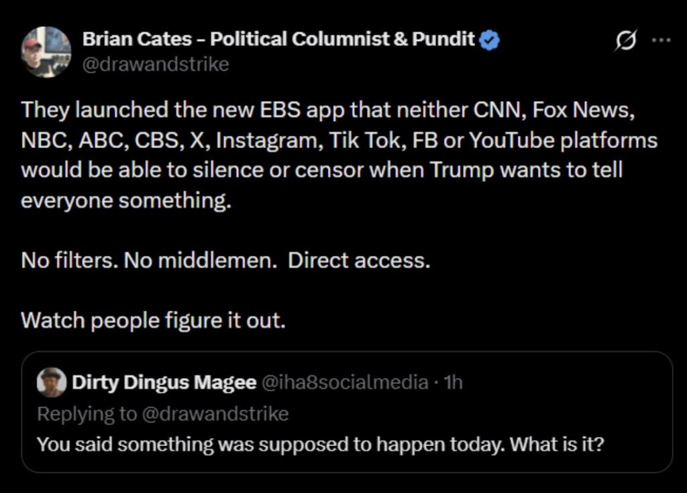Click the @drawandstrike handle below the author name

pos(156,64)
